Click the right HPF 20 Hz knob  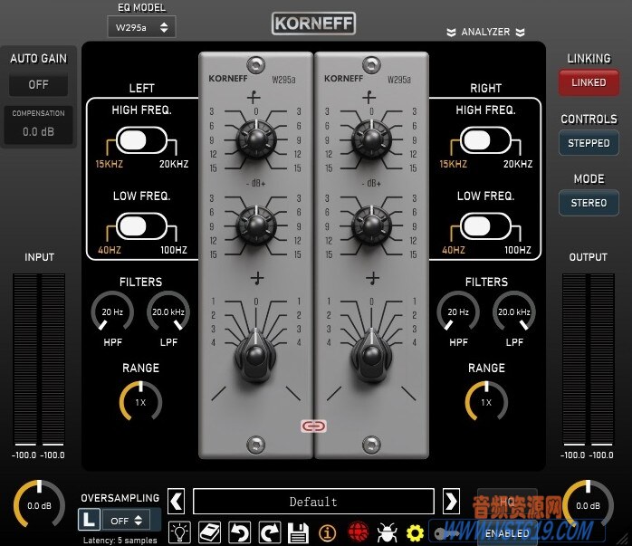tap(458, 311)
